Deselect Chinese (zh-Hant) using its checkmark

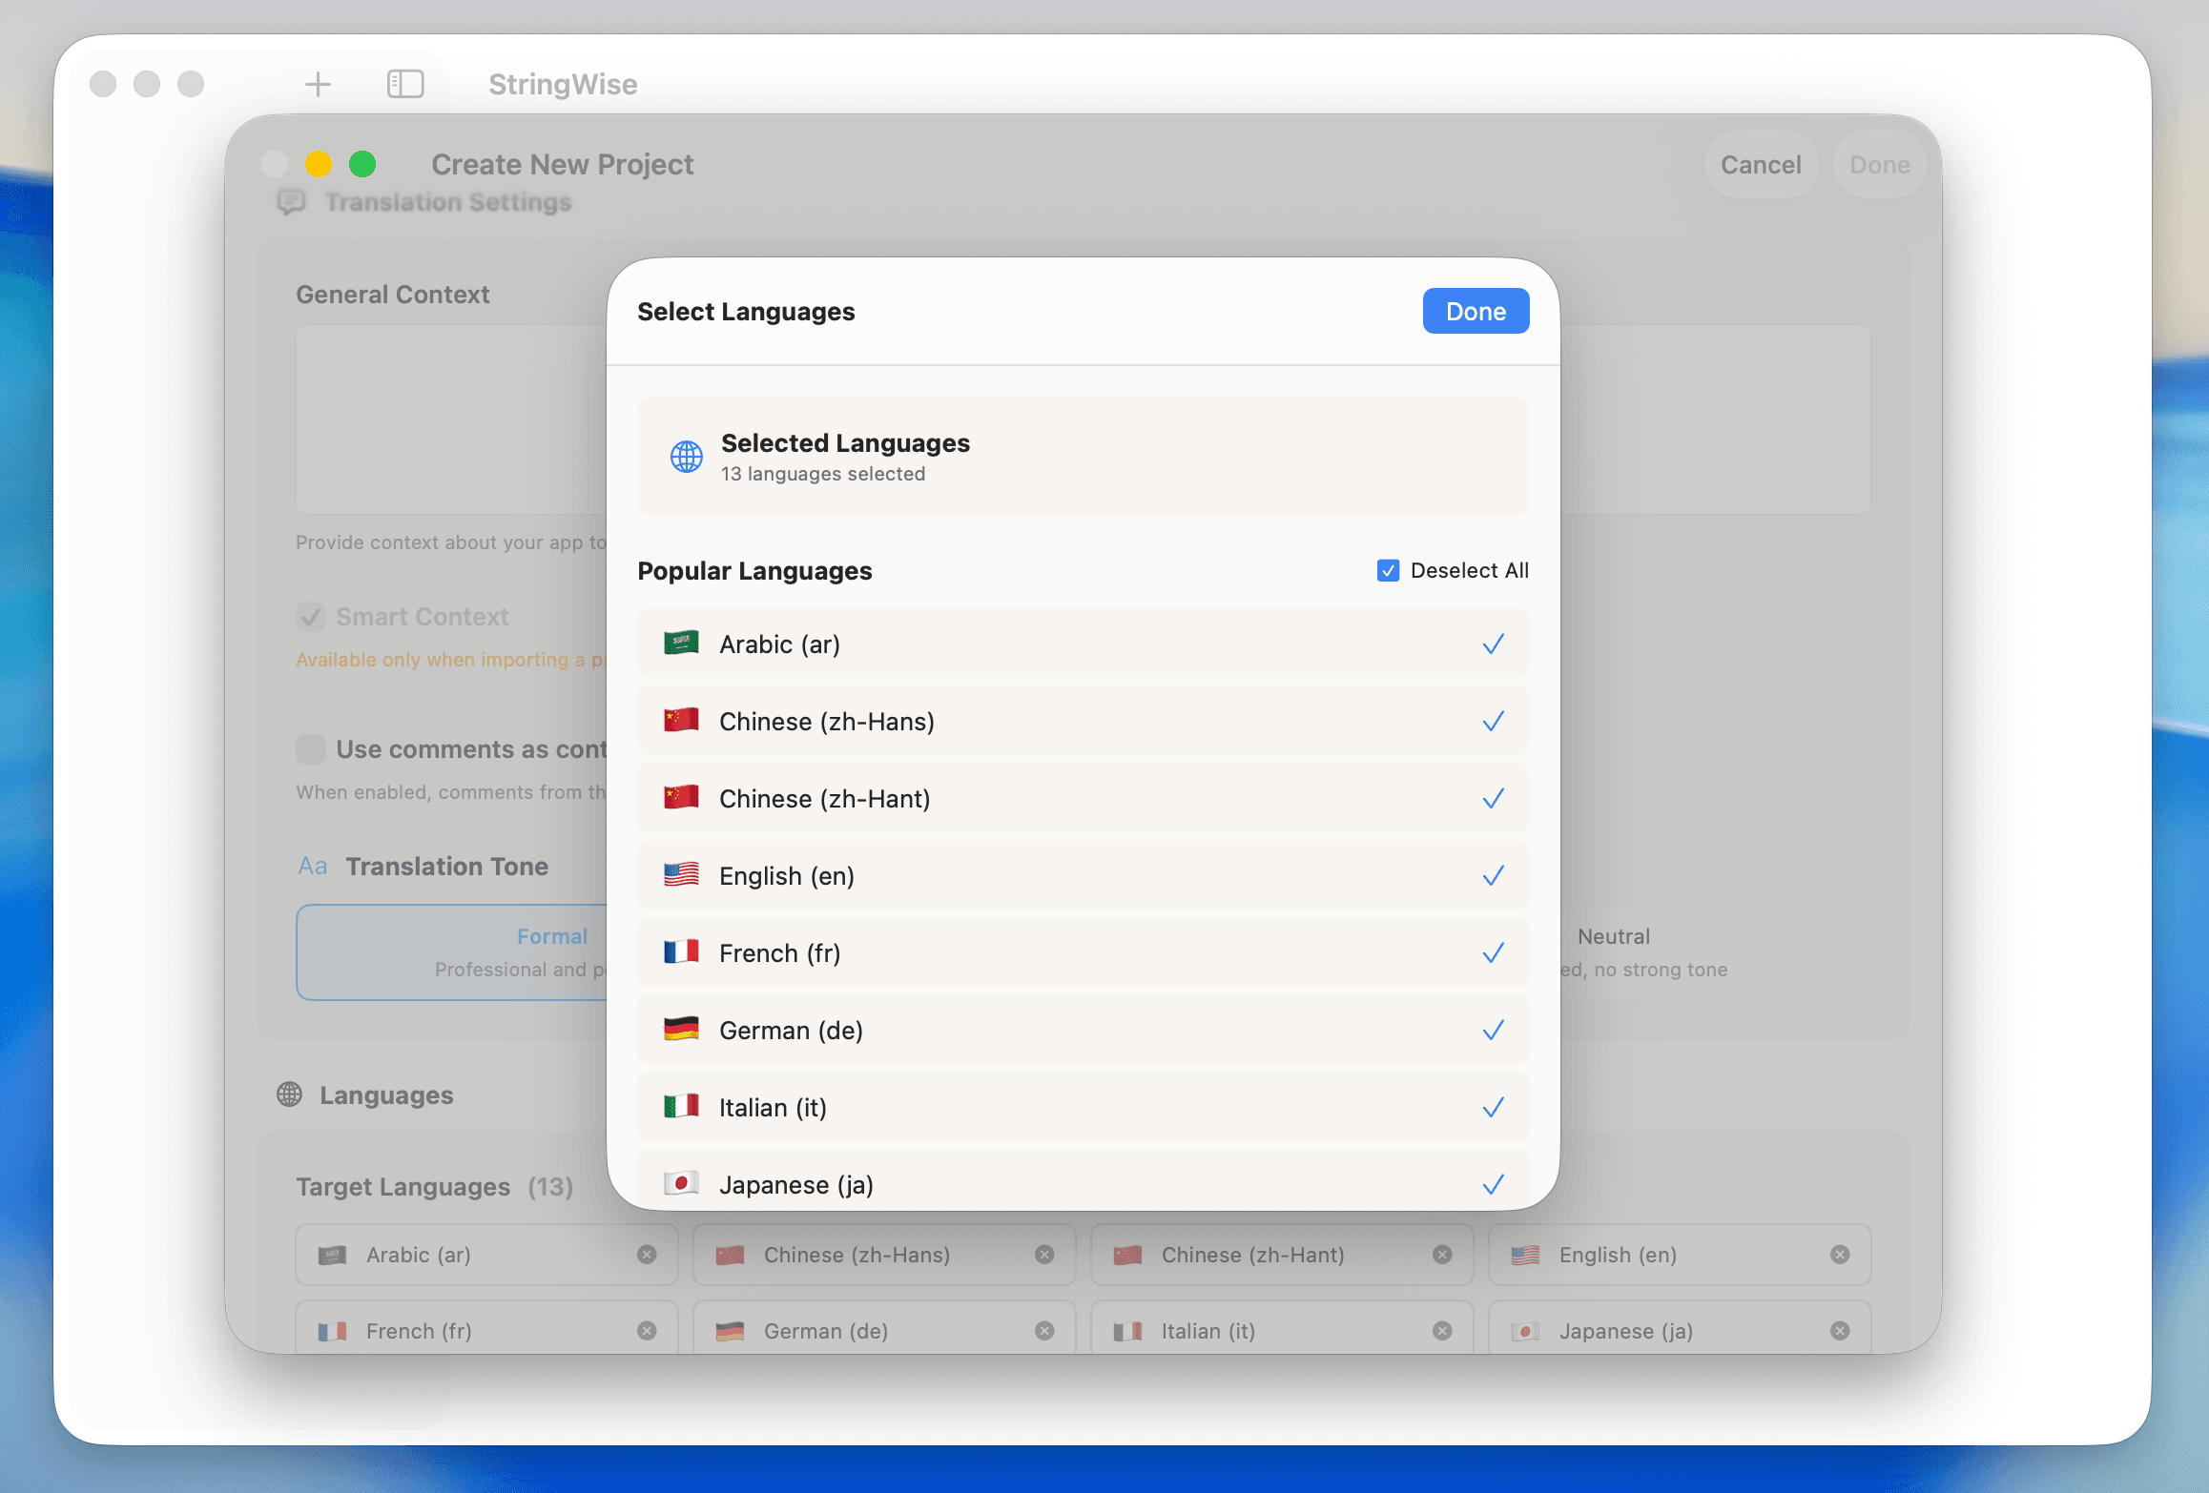pyautogui.click(x=1494, y=798)
